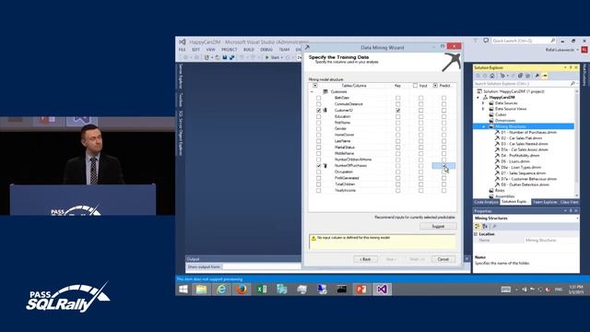Screen dimensions: 590x332
Task: Switch to the Team Explorer tab
Action: (545, 202)
